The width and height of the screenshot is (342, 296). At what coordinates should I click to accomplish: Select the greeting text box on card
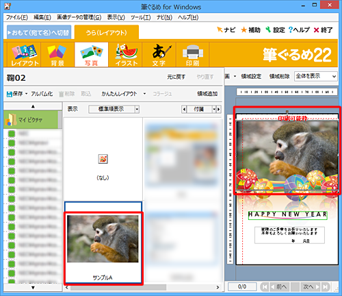289,235
